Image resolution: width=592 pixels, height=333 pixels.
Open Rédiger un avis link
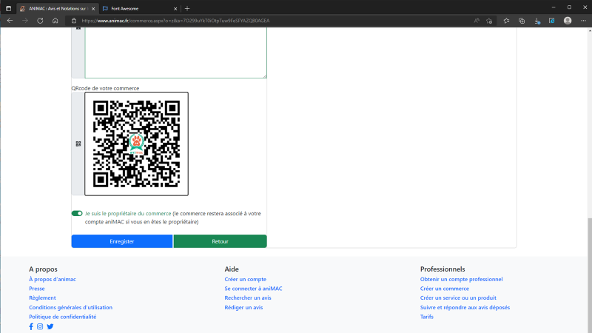pyautogui.click(x=243, y=307)
